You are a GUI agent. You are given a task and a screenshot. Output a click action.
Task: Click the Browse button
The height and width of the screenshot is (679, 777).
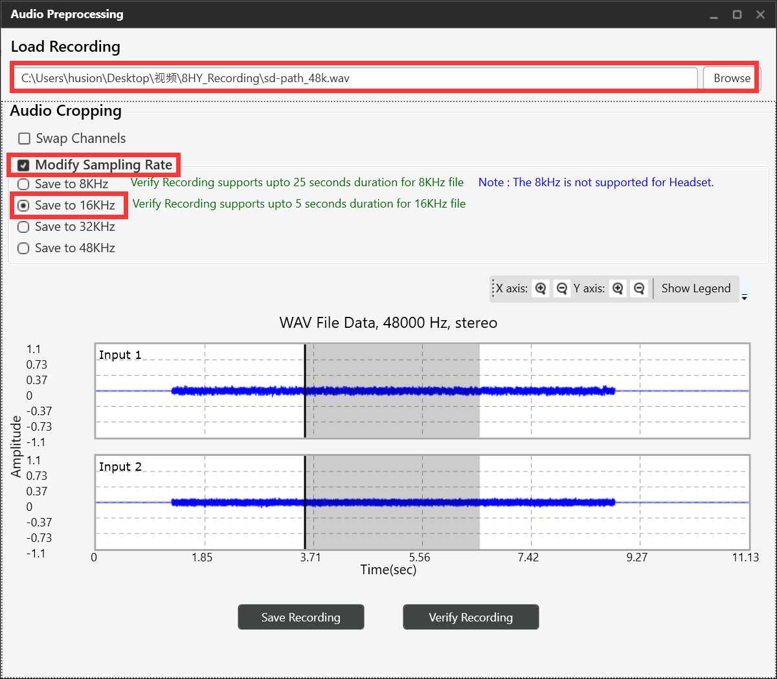[x=730, y=78]
